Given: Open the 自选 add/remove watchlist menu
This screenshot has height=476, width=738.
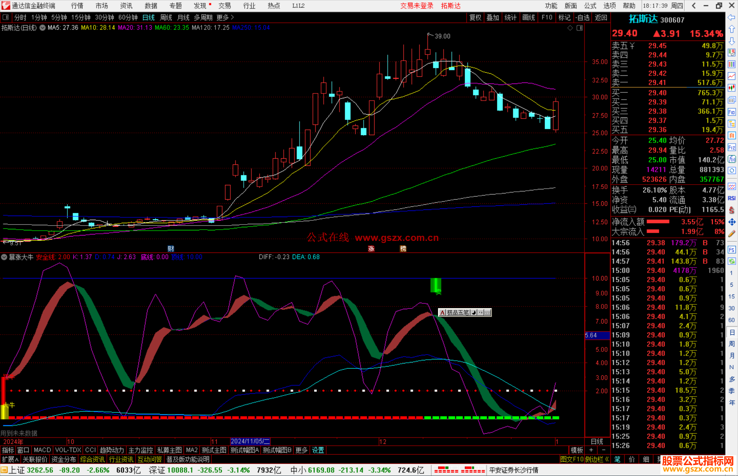Looking at the screenshot, I should [x=582, y=17].
